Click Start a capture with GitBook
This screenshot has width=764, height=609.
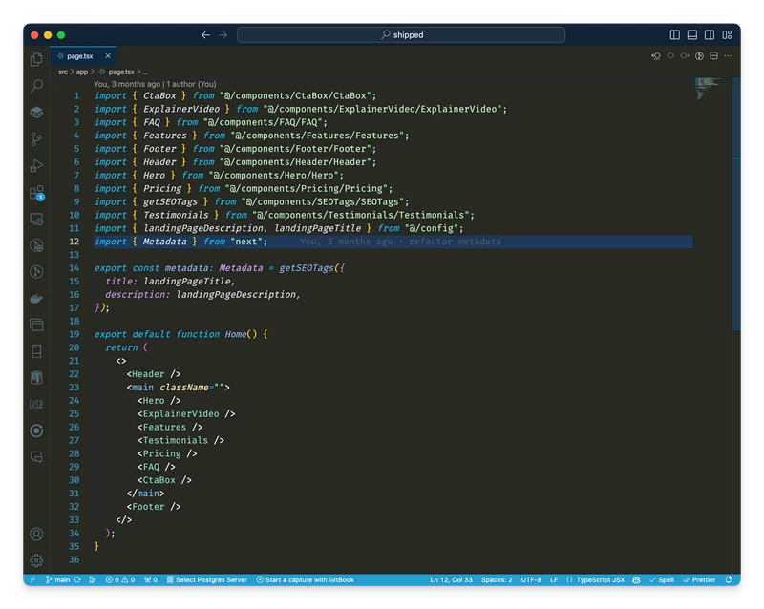[x=305, y=579]
